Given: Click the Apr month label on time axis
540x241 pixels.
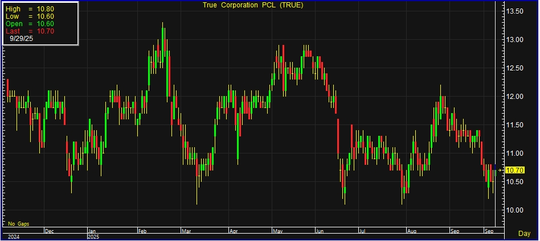Looking at the screenshot, I should click(233, 231).
